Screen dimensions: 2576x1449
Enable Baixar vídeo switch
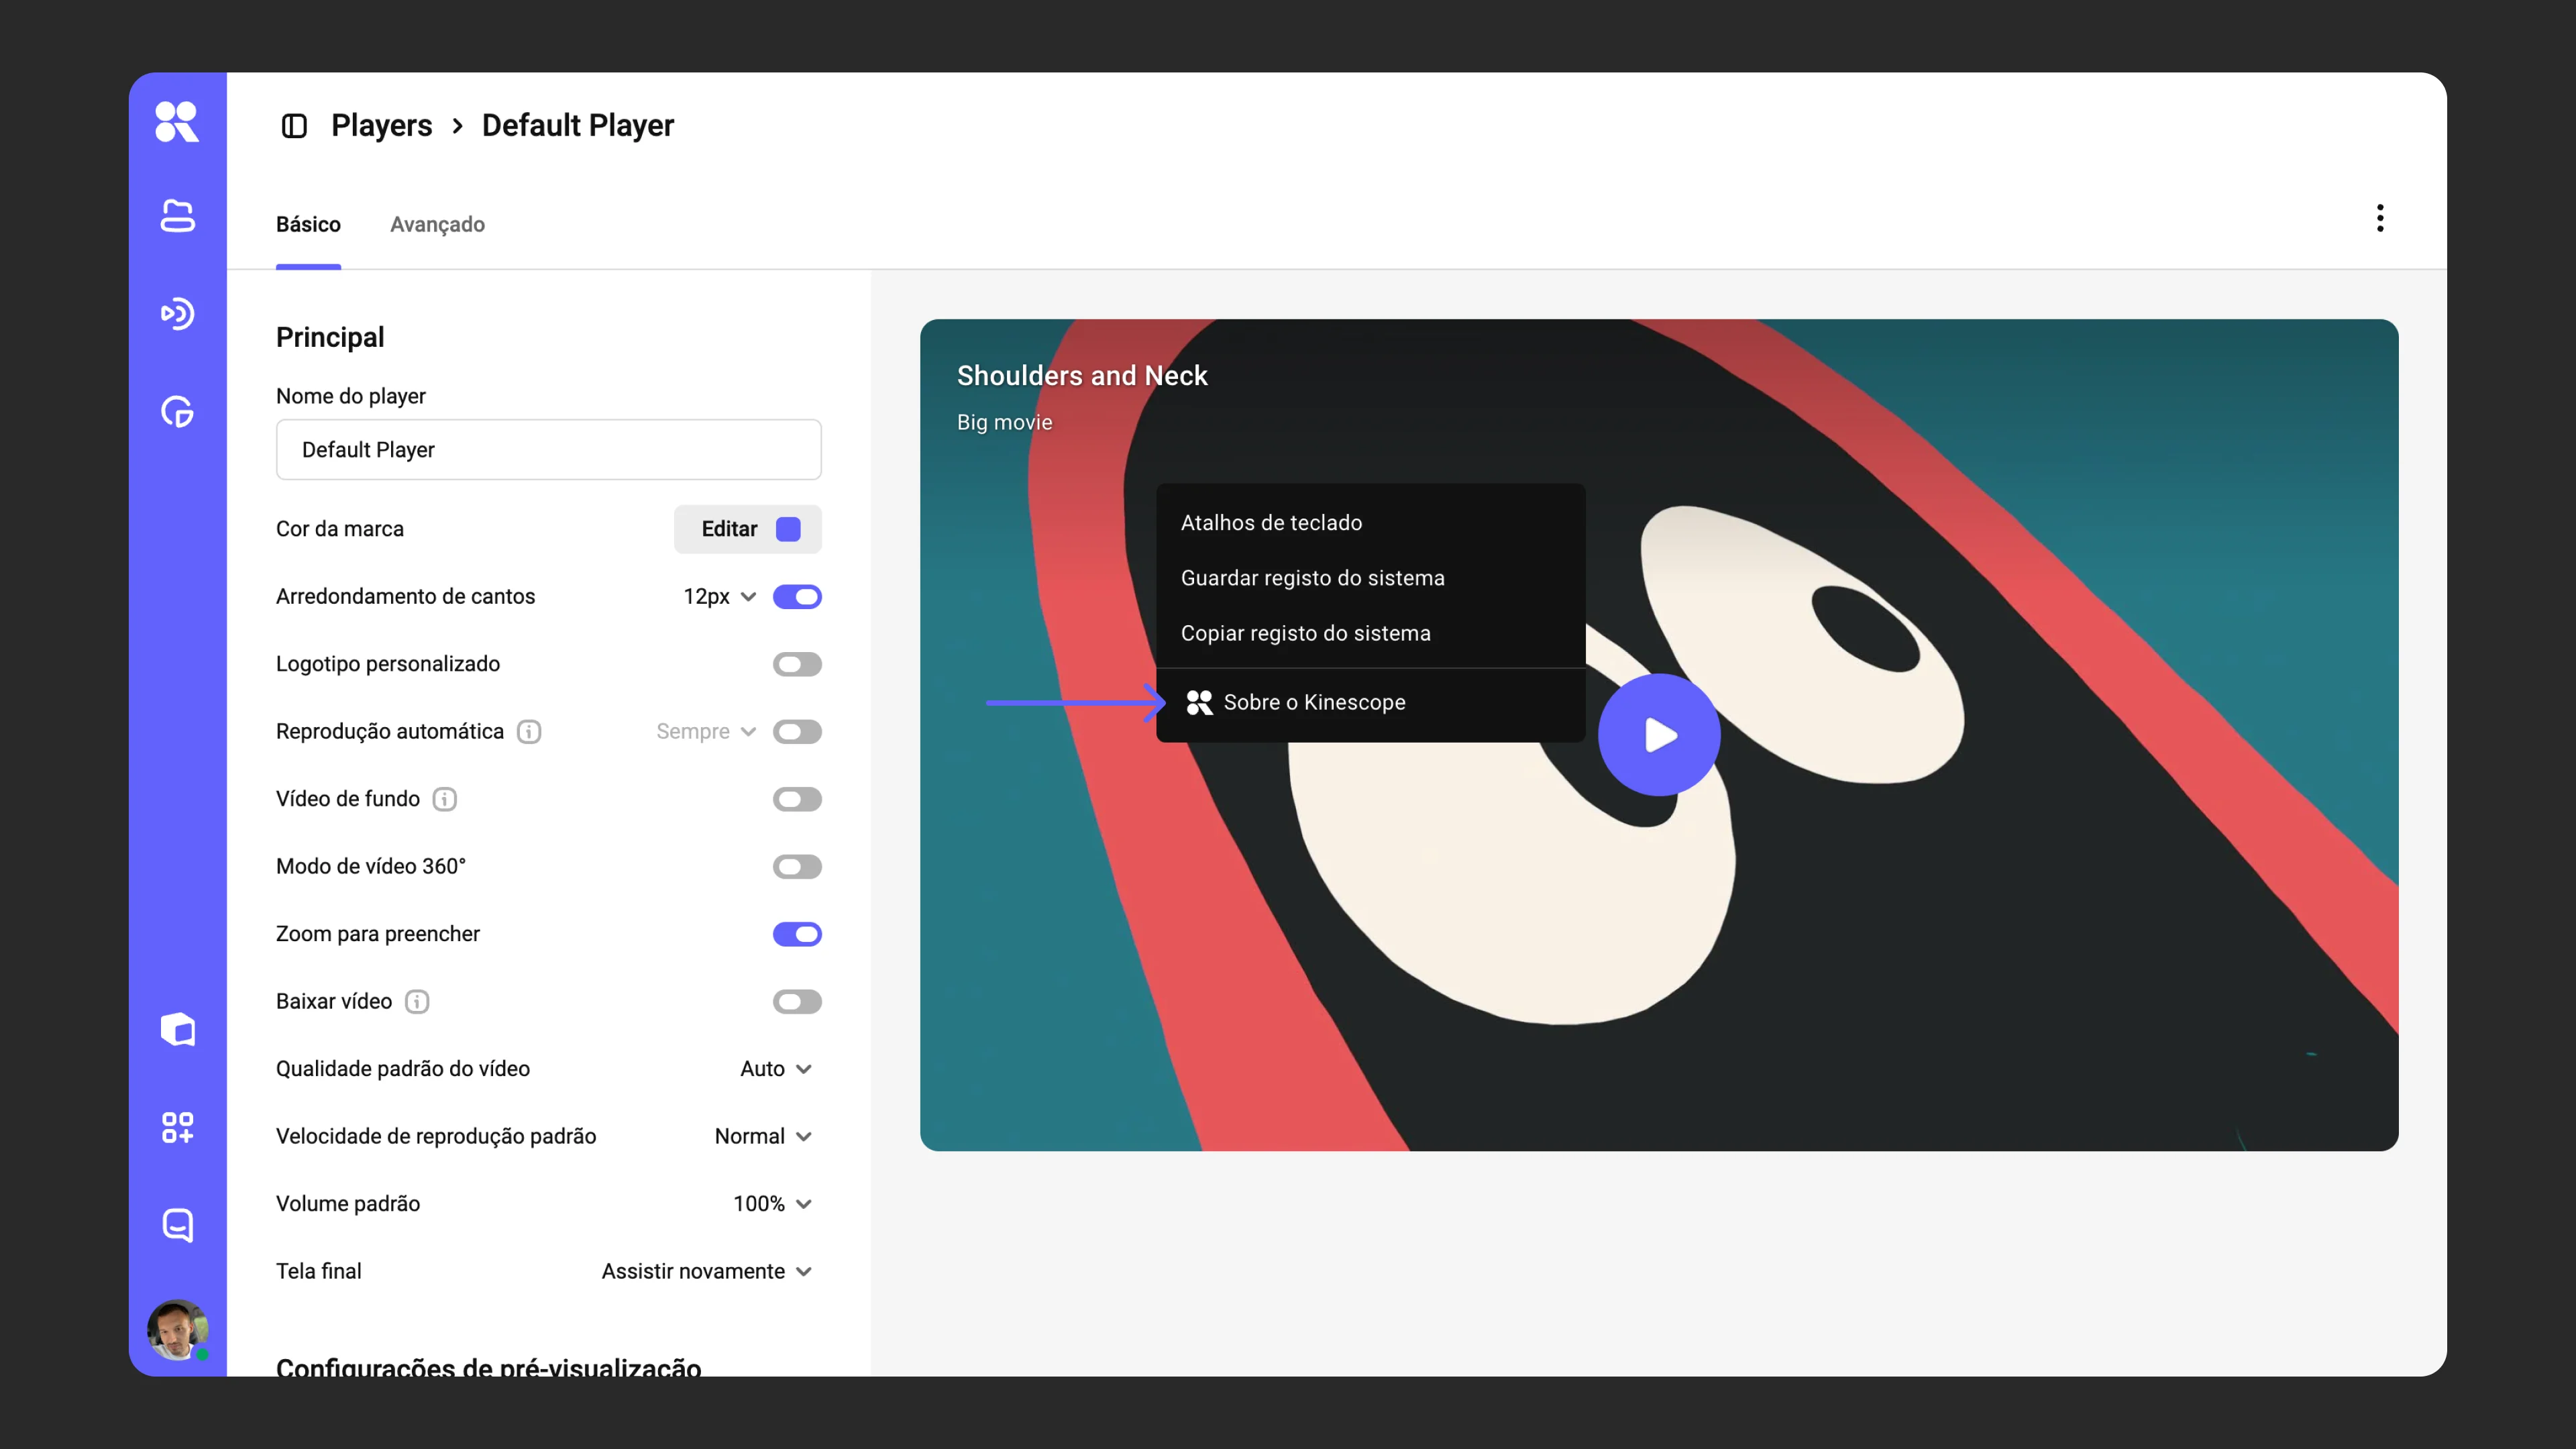pyautogui.click(x=797, y=1002)
